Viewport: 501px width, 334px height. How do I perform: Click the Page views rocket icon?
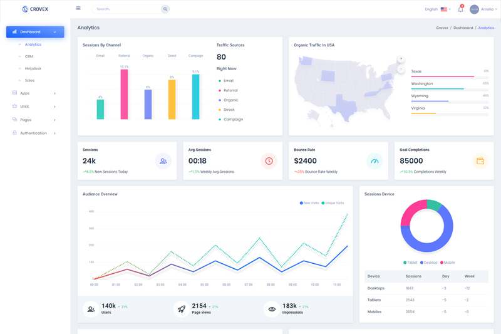tap(182, 309)
